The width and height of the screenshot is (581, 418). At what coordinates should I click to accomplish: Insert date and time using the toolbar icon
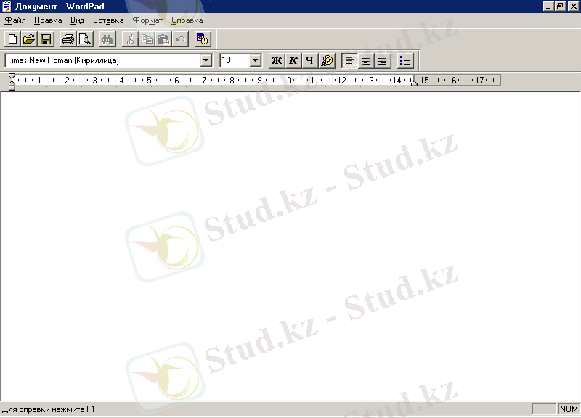click(x=203, y=39)
